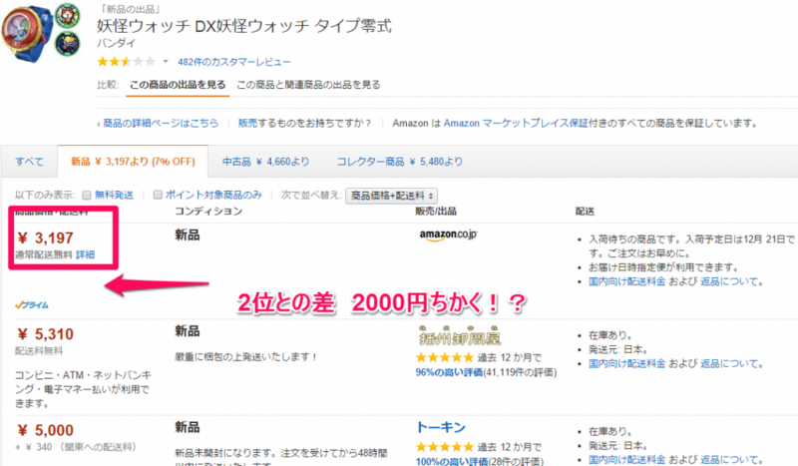Screen dimensions: 798x466
Task: Select この商品と関連商品の出品を見る tab
Action: click(x=308, y=85)
